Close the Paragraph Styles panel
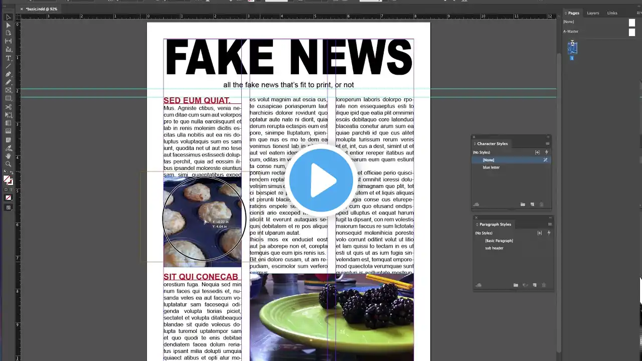Viewport: 642px width, 361px height. pyautogui.click(x=476, y=218)
